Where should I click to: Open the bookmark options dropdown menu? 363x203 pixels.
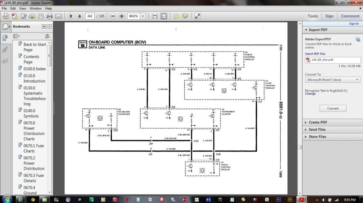click(16, 36)
